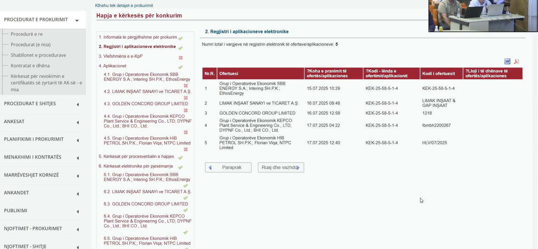Click green check under 6.2 LIMAK INŞAAT
Screen dimensions: 538x249
pos(186,198)
